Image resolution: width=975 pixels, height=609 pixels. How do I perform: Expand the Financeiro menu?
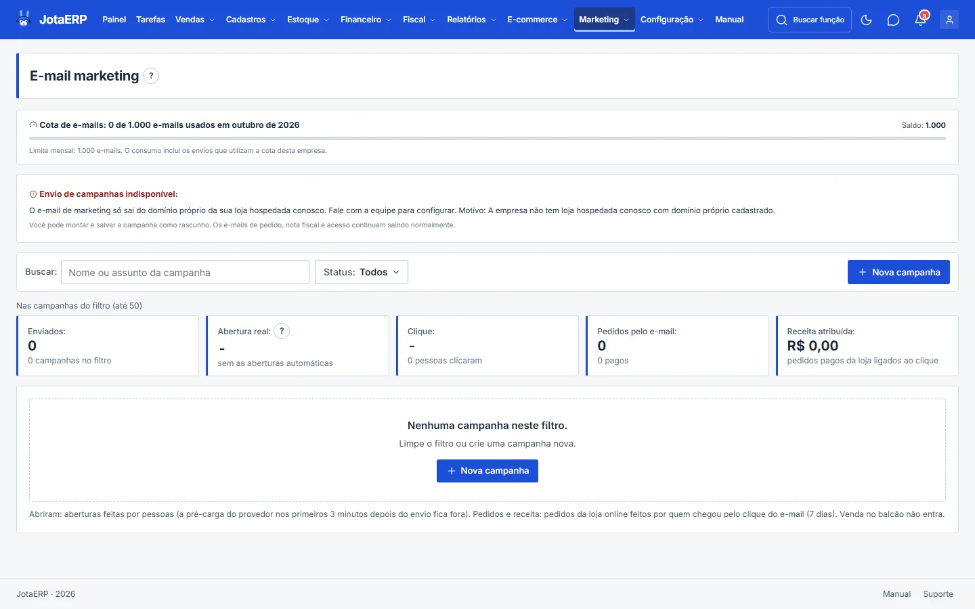(x=366, y=20)
